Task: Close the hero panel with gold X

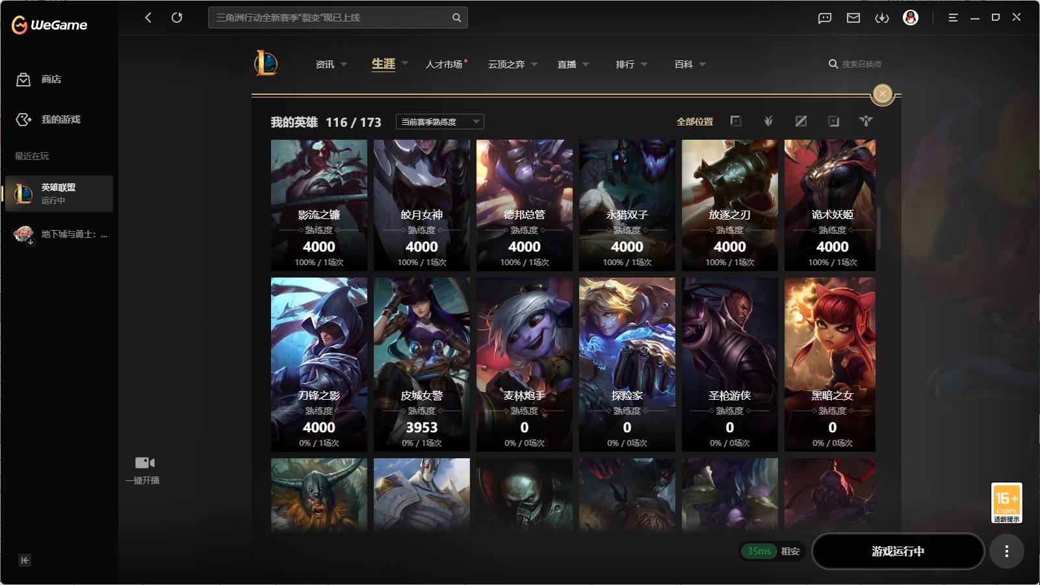Action: tap(882, 94)
